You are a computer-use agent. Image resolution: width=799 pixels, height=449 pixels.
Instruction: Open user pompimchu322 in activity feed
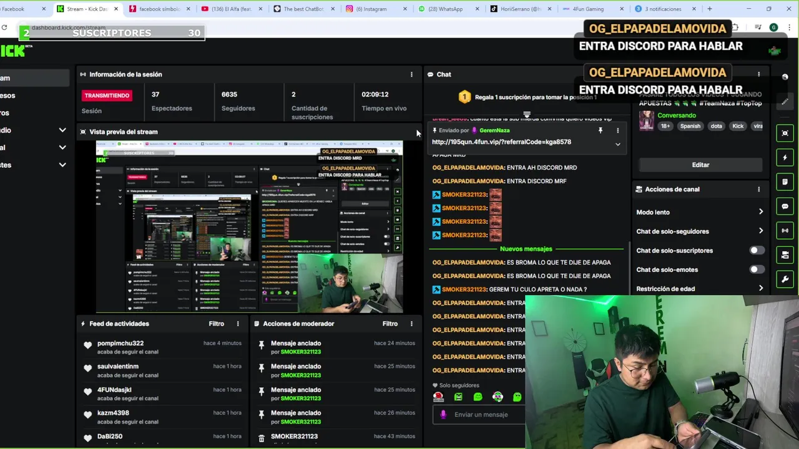tap(120, 343)
